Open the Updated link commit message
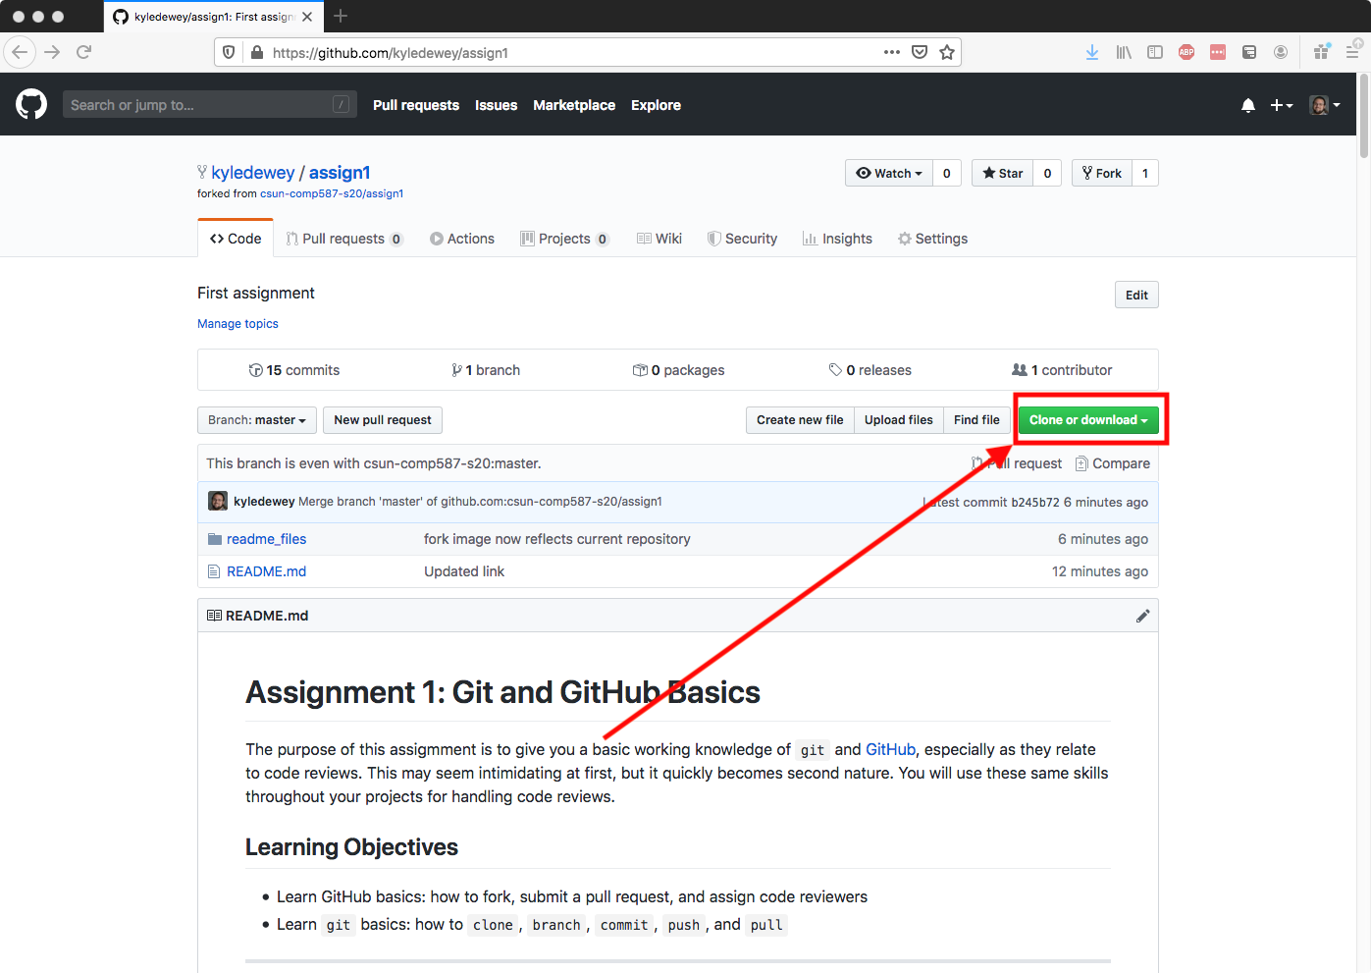This screenshot has height=973, width=1371. 464,571
